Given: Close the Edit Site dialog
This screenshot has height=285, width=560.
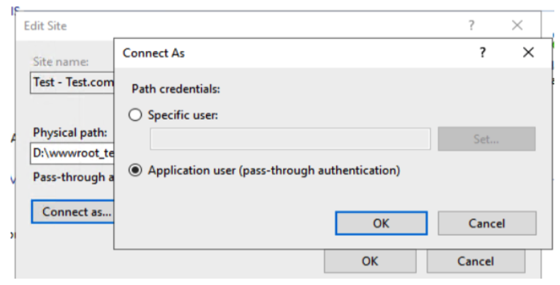Looking at the screenshot, I should tap(517, 25).
